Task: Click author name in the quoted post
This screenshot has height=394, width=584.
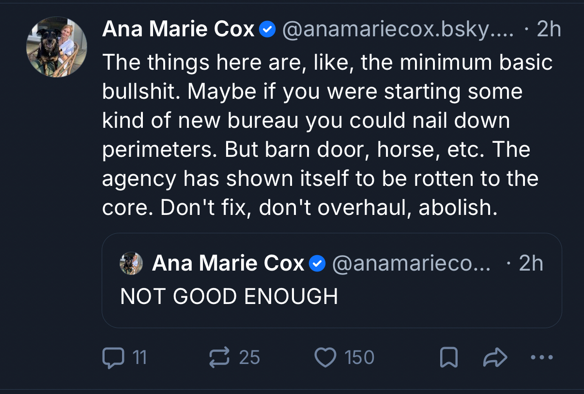Action: 228,263
